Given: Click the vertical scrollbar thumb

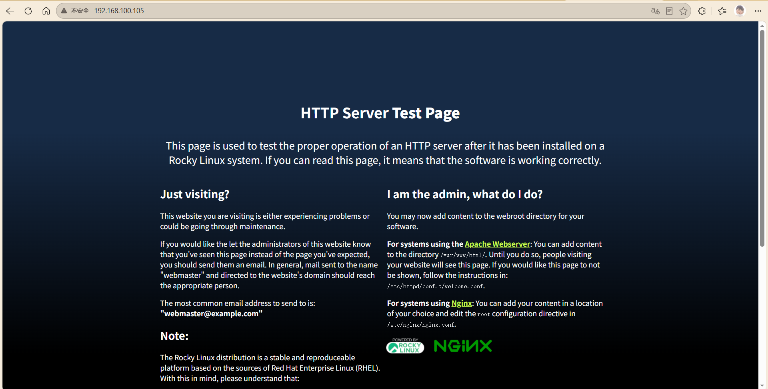Looking at the screenshot, I should (x=762, y=138).
